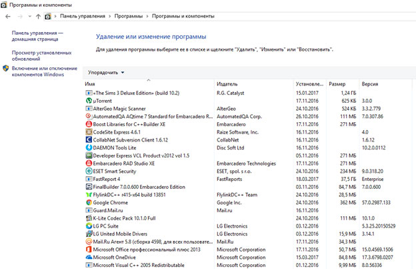The image size is (416, 269).
Task: Open 'Просмотр установленных обновлений' link
Action: 41,56
